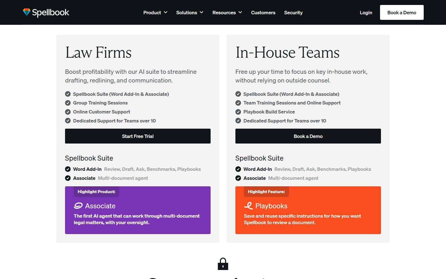446x279 pixels.
Task: Click checkmark beside Team Training Sessions and Online Support
Action: (238, 103)
